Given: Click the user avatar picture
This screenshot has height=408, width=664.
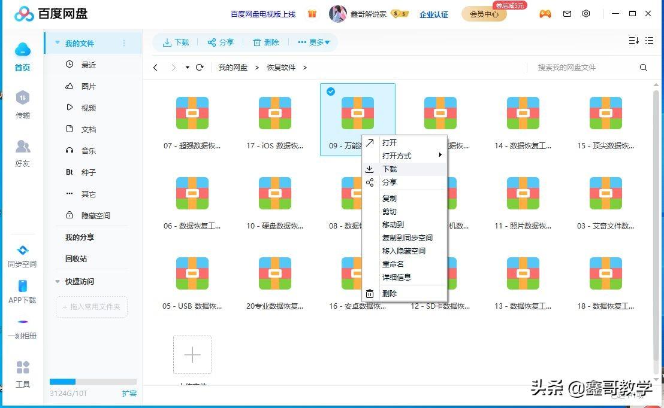Looking at the screenshot, I should pos(337,14).
